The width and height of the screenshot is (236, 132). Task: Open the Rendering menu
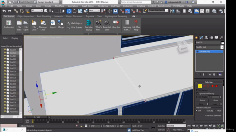[103, 6]
